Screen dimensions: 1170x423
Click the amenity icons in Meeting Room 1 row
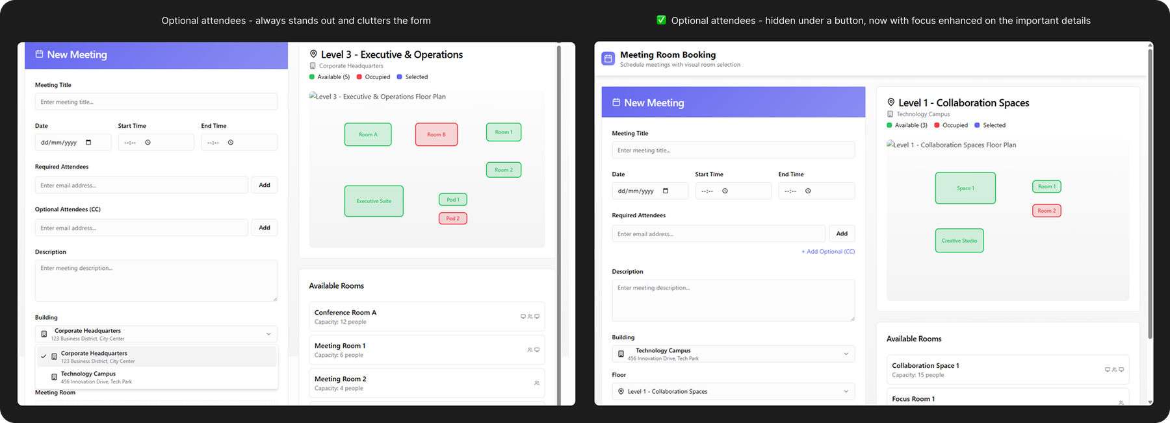533,350
